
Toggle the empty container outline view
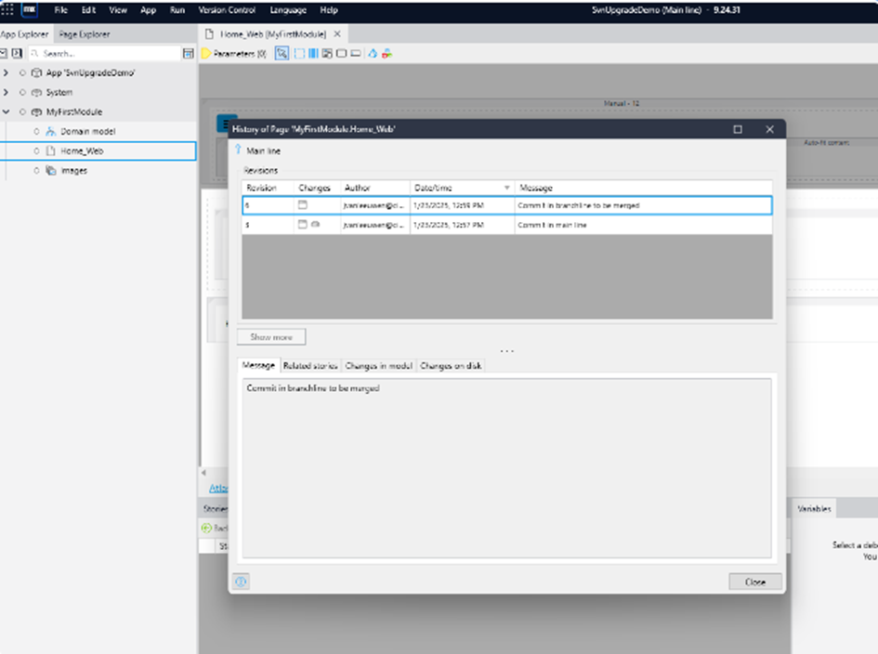[342, 53]
